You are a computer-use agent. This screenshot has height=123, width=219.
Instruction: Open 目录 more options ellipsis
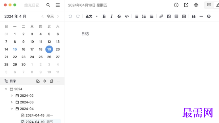[x=59, y=81]
